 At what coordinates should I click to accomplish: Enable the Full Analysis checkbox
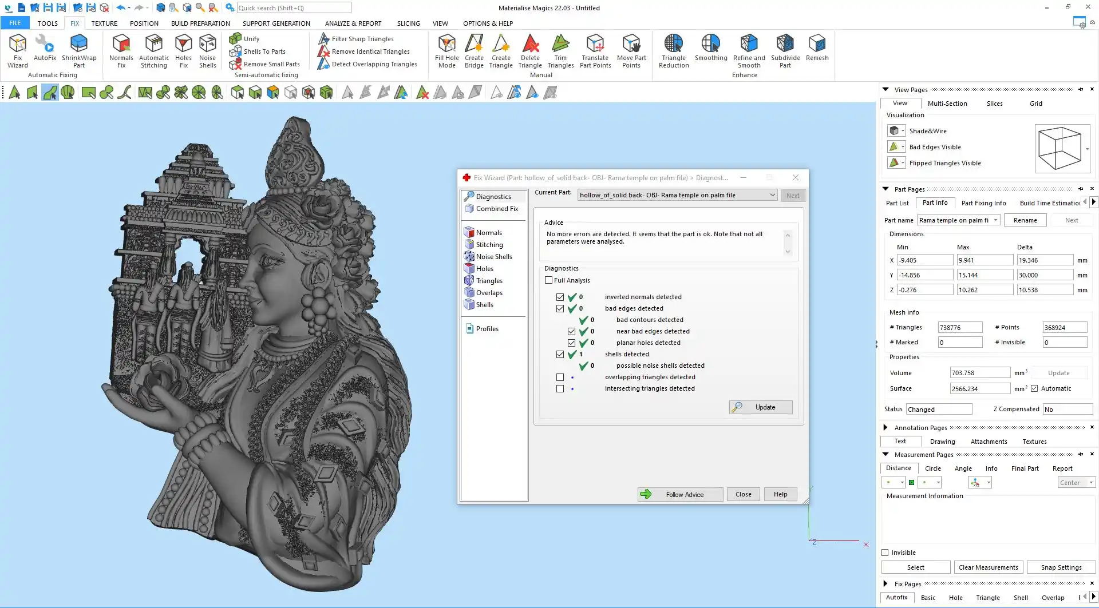pos(549,280)
